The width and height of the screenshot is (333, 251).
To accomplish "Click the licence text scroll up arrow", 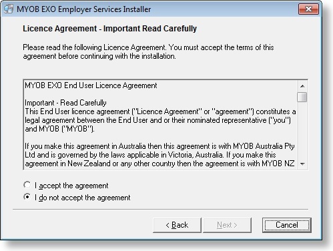I will tap(302, 86).
